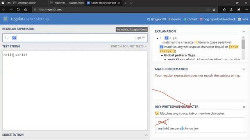Collapse the Match Information panel chevron

click(244, 69)
